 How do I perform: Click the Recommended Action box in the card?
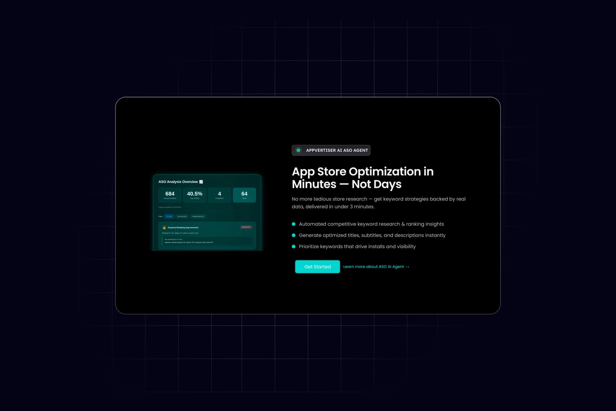[x=207, y=241]
